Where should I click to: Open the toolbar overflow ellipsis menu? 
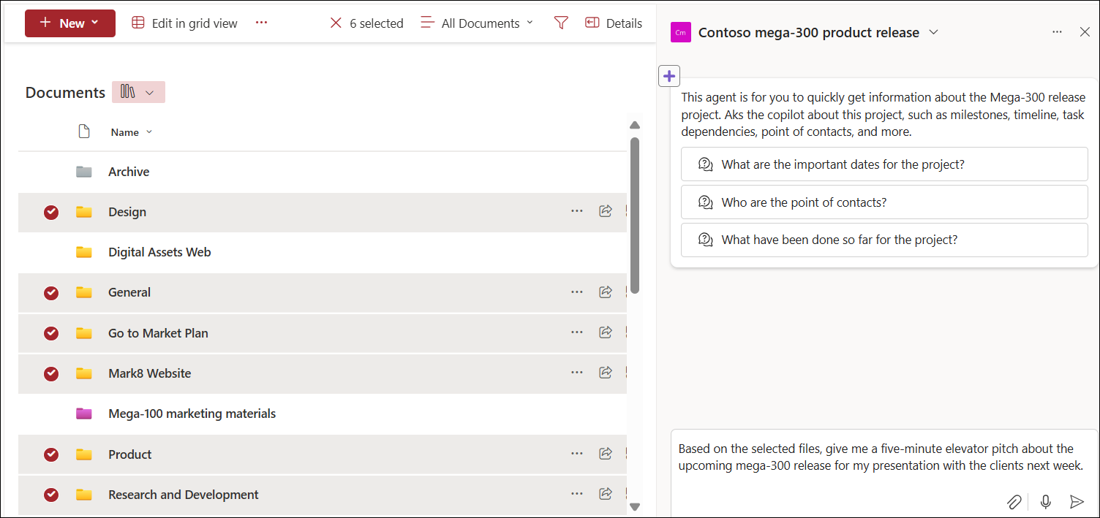pos(261,23)
